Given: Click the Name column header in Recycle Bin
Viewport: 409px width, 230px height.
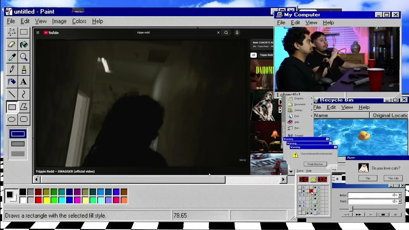Looking at the screenshot, I should pyautogui.click(x=341, y=115).
